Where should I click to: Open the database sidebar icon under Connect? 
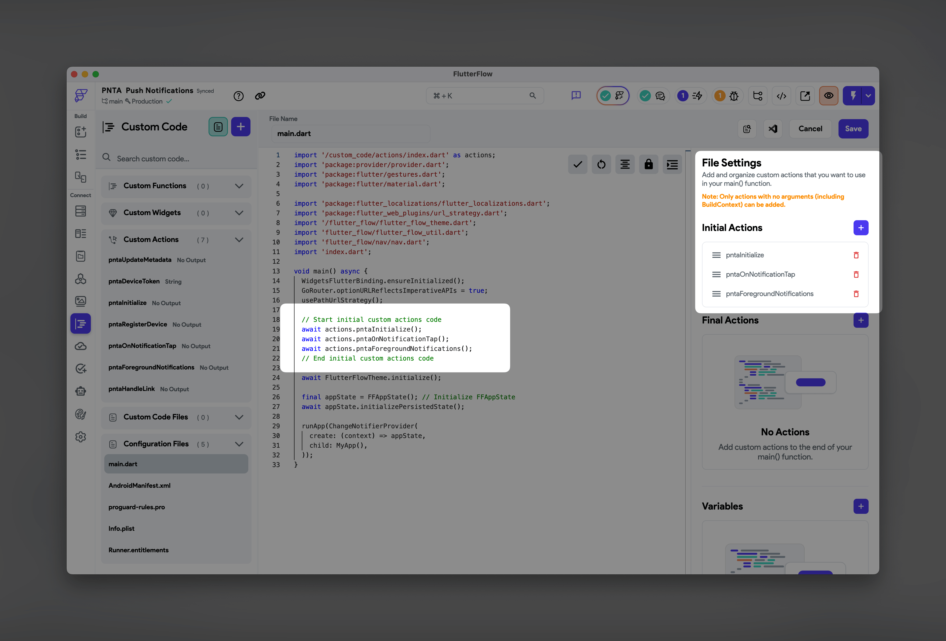81,211
